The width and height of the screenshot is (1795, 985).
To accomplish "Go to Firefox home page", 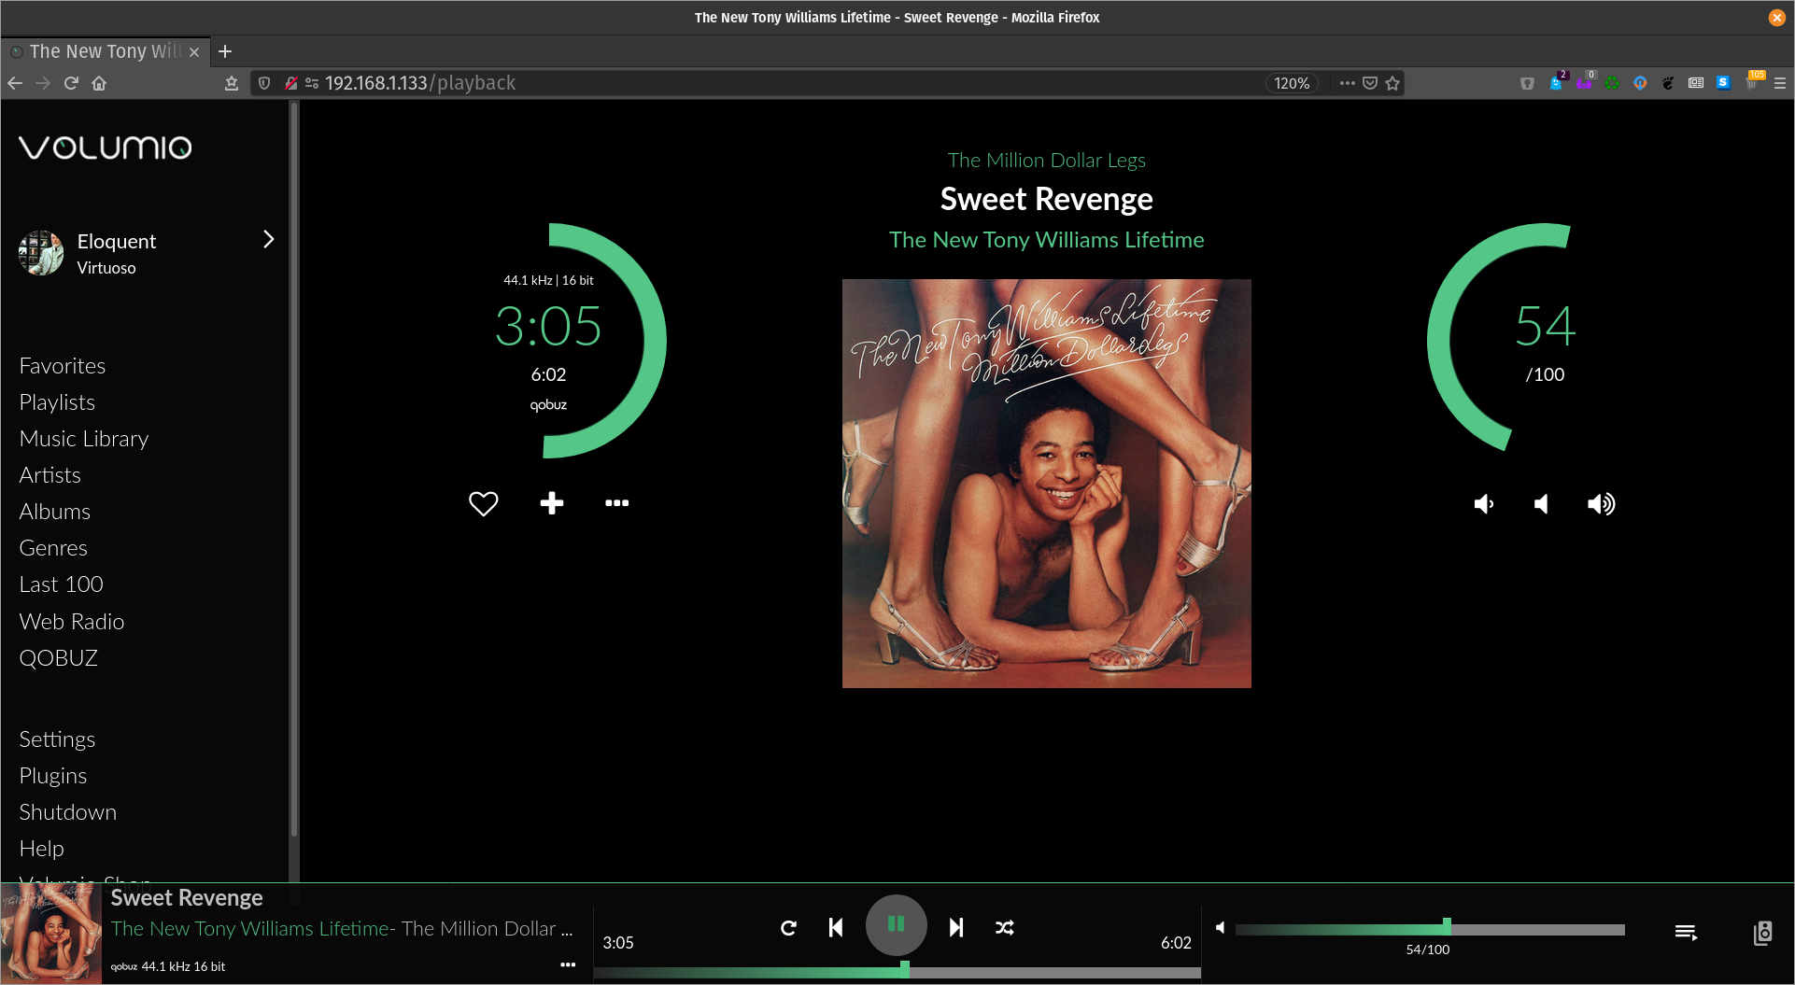I will click(x=99, y=83).
